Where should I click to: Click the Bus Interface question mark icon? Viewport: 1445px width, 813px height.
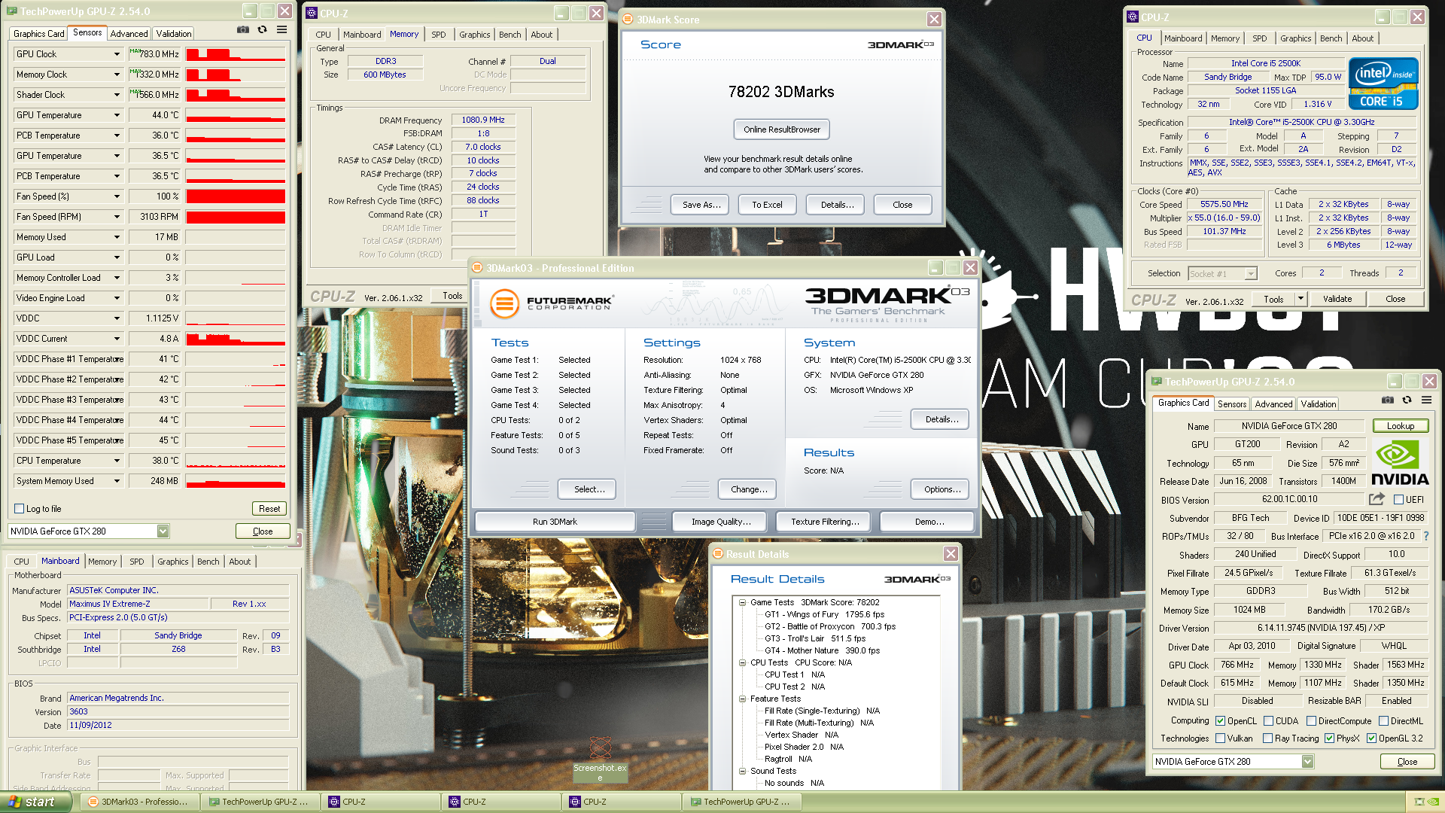pos(1425,536)
